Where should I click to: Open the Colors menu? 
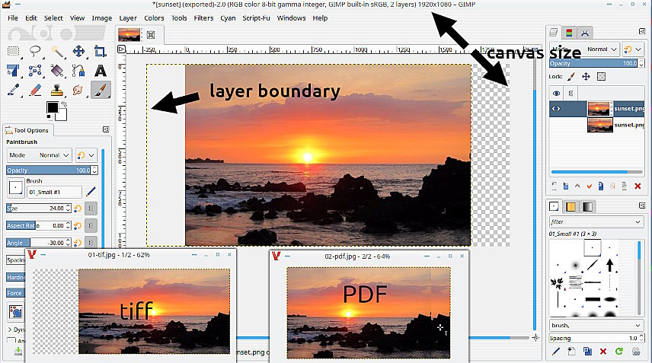(x=154, y=18)
